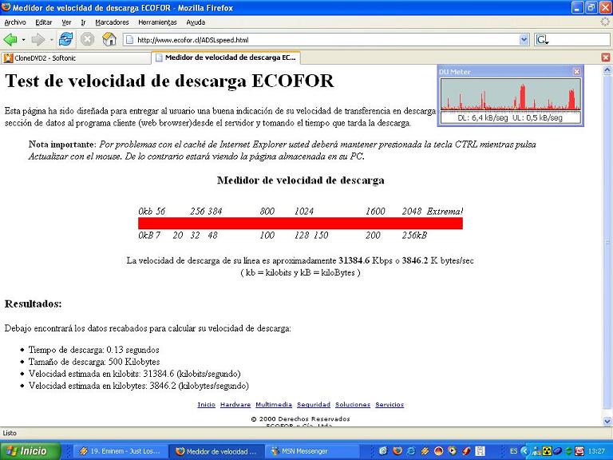Click the Google search engine icon
Viewport: 613px width, 460px height.
542,39
